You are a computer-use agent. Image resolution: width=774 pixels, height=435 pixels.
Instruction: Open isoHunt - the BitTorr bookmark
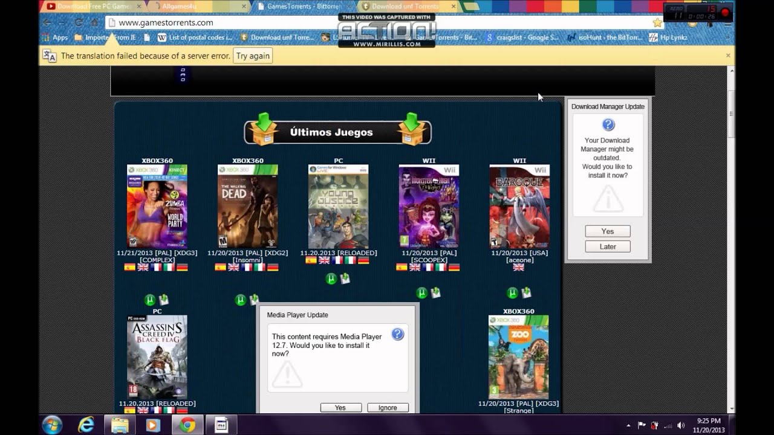tap(605, 37)
